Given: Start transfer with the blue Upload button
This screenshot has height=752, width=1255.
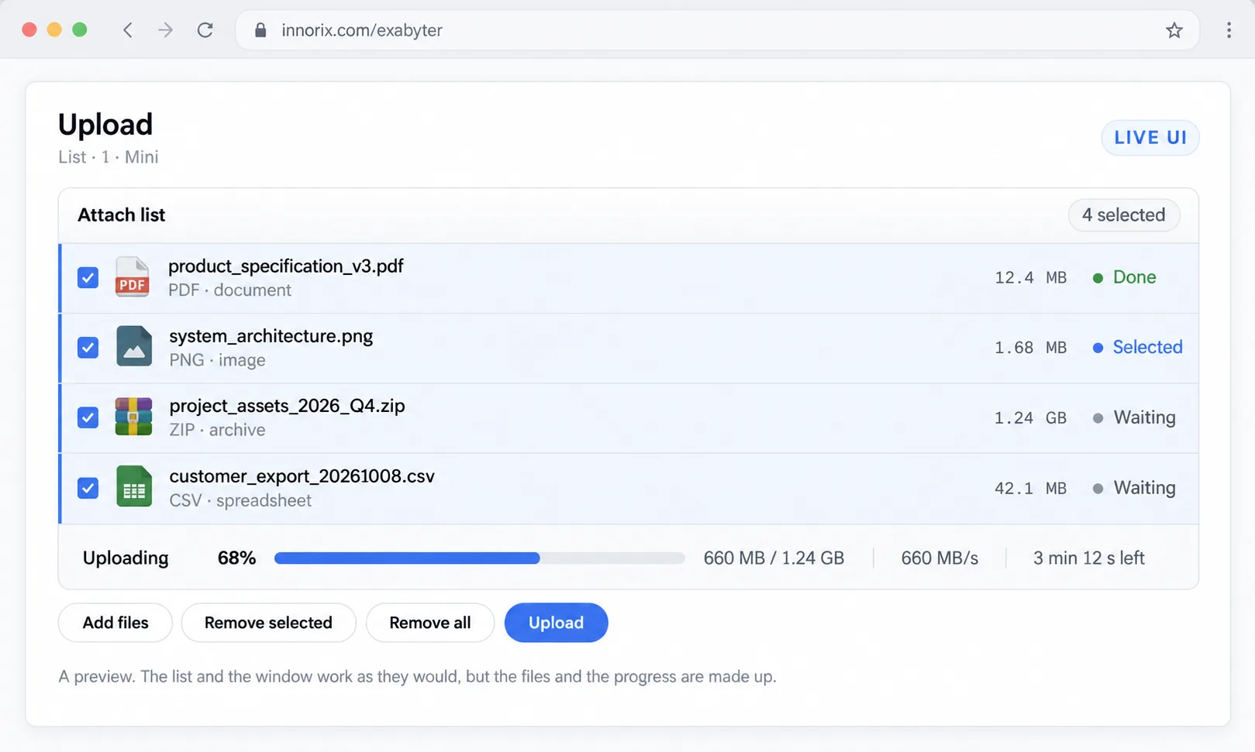Looking at the screenshot, I should point(556,623).
